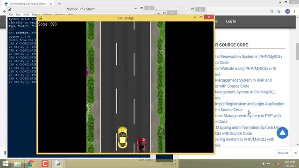Image resolution: width=299 pixels, height=168 pixels.
Task: Open Google Chrome from the taskbar
Action: [x=31, y=164]
